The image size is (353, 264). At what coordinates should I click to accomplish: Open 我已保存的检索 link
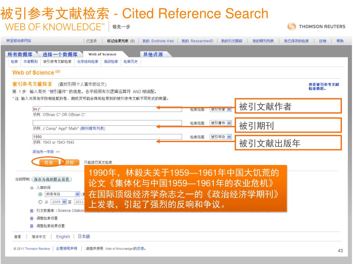coord(296,41)
